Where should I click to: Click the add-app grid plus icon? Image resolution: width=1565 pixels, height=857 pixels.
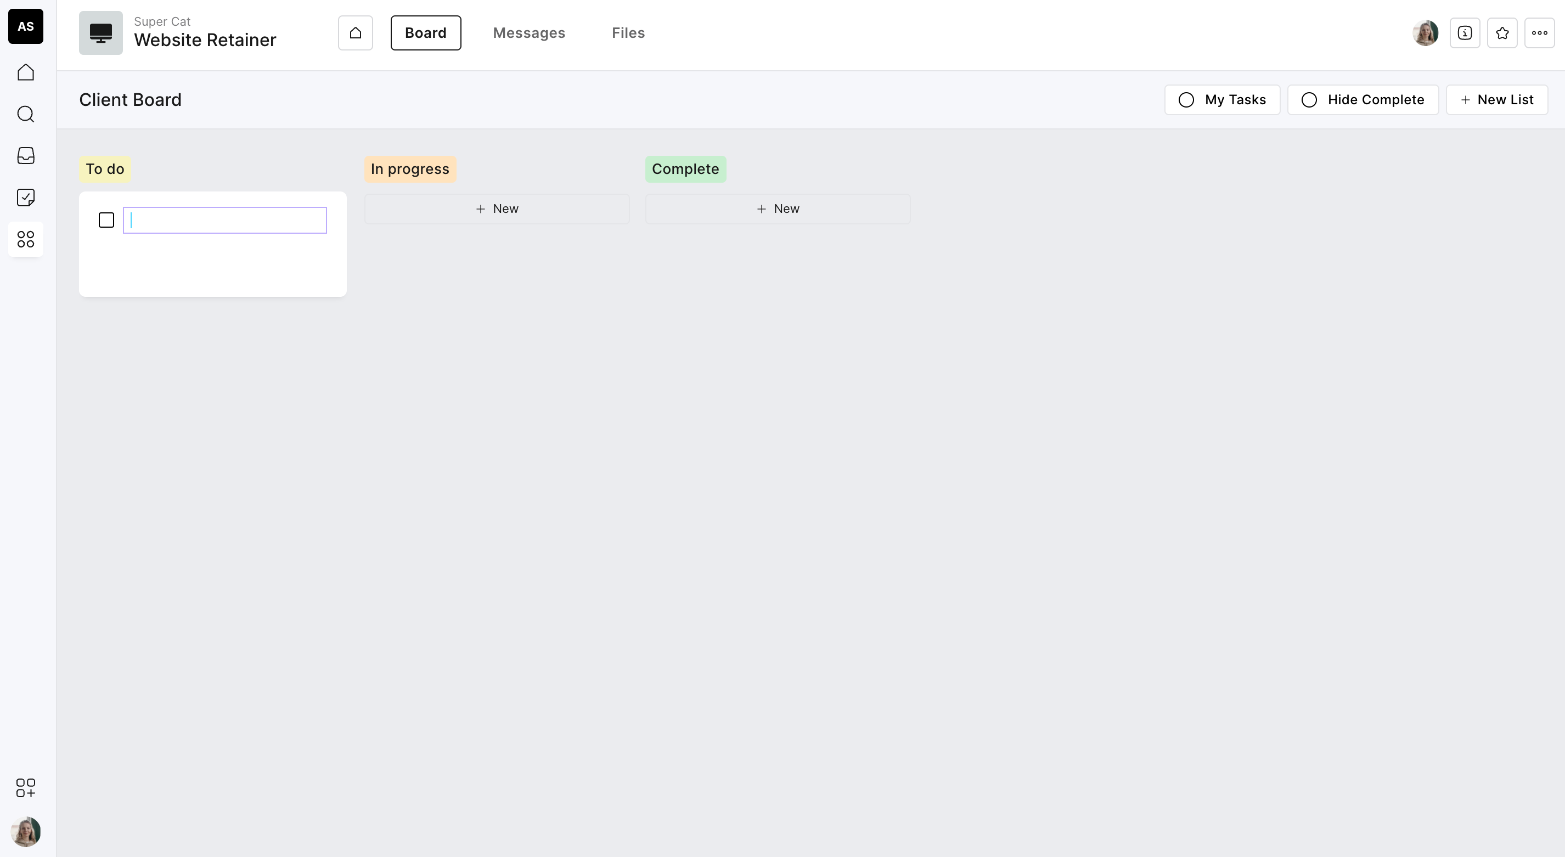(x=25, y=788)
